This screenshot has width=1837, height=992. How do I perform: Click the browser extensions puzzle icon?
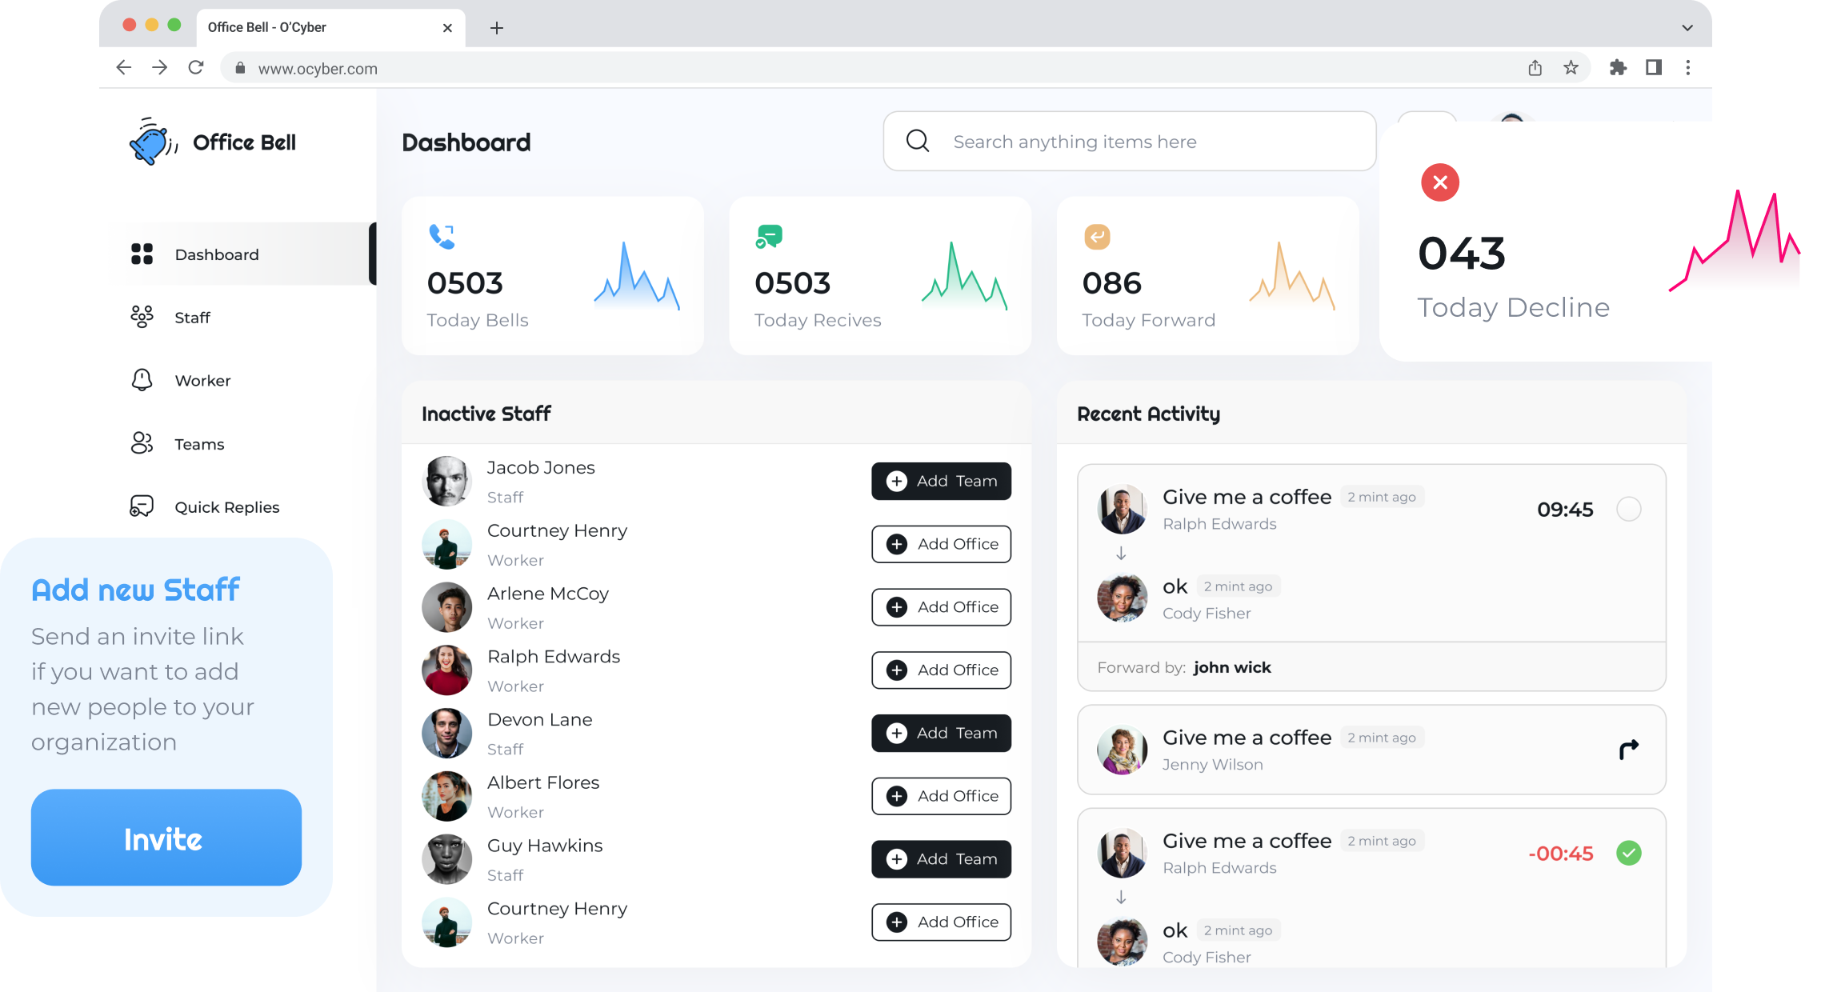(x=1618, y=68)
